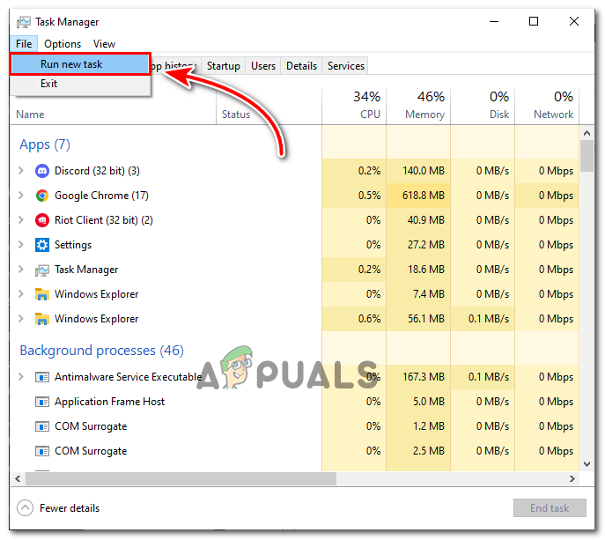Sort processes by Disk column

click(x=483, y=105)
